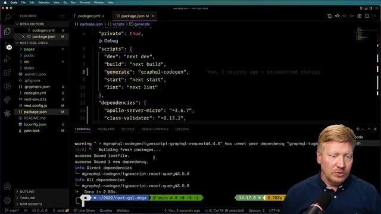Open the Terminal menu in menu bar
The height and width of the screenshot is (214, 381).
85,2
